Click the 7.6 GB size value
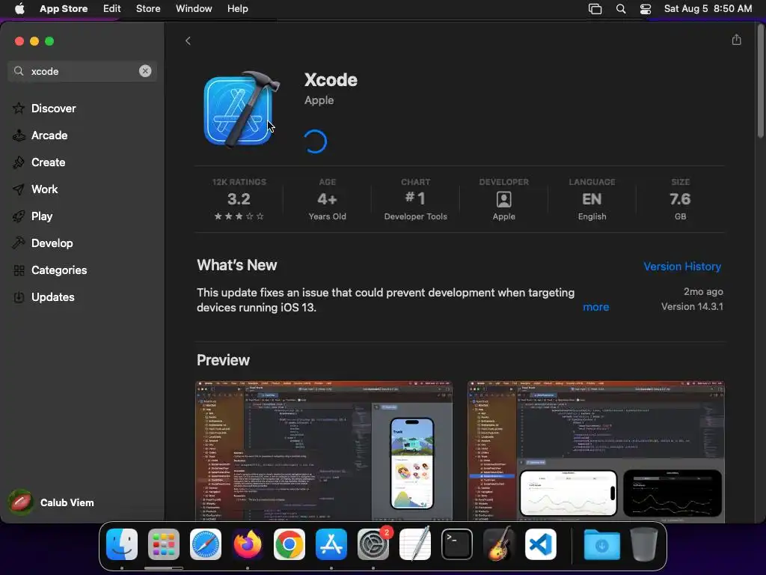The image size is (766, 575). click(680, 199)
